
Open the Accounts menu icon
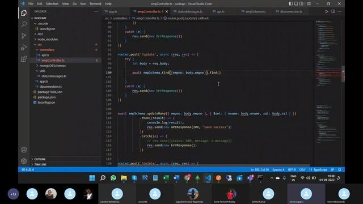pos(24,150)
